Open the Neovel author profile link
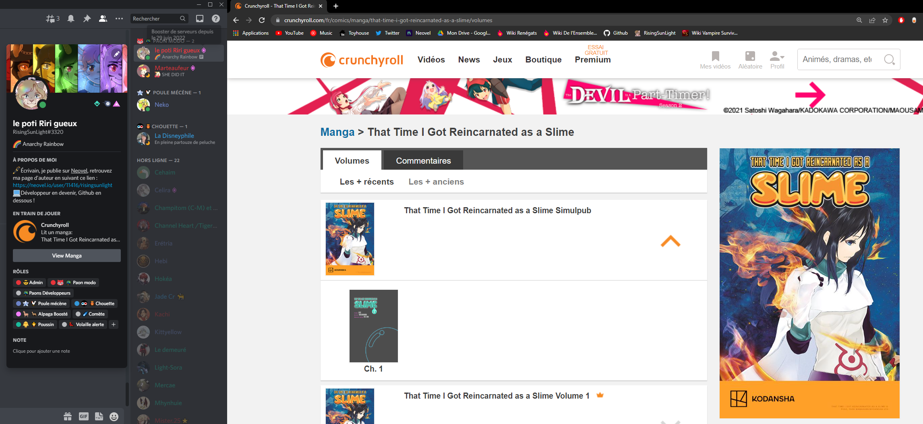 [63, 185]
